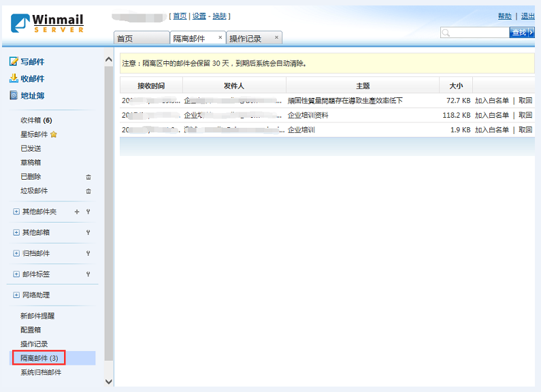The width and height of the screenshot is (541, 392).
Task: Expand the 其他邮箱 tree node
Action: (x=16, y=233)
